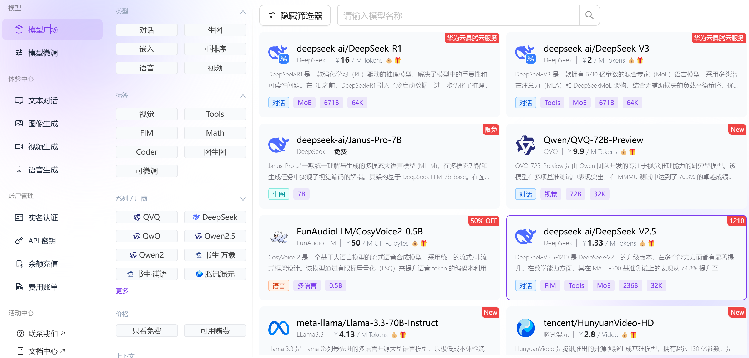
Task: Click gift icon on DeepSeek-V3 card
Action: 640,60
